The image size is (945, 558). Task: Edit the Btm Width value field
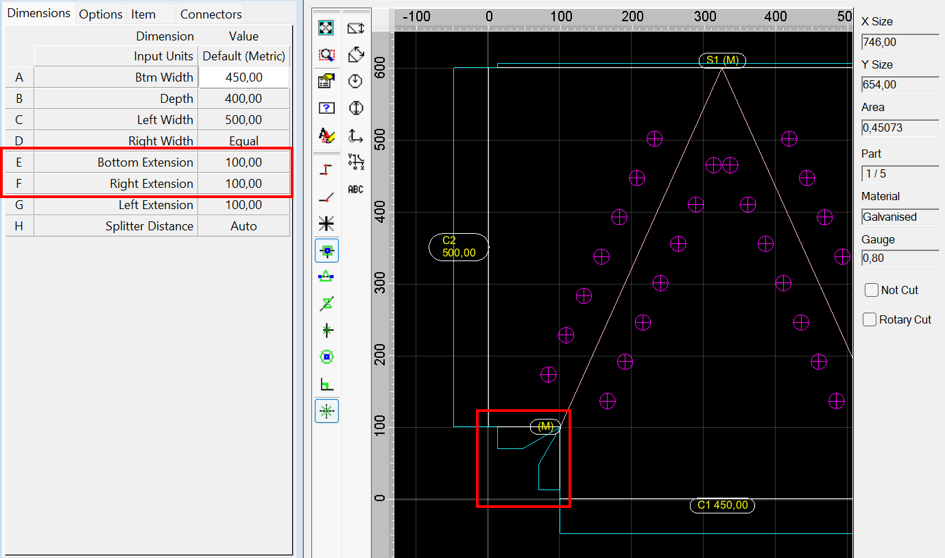pos(243,77)
